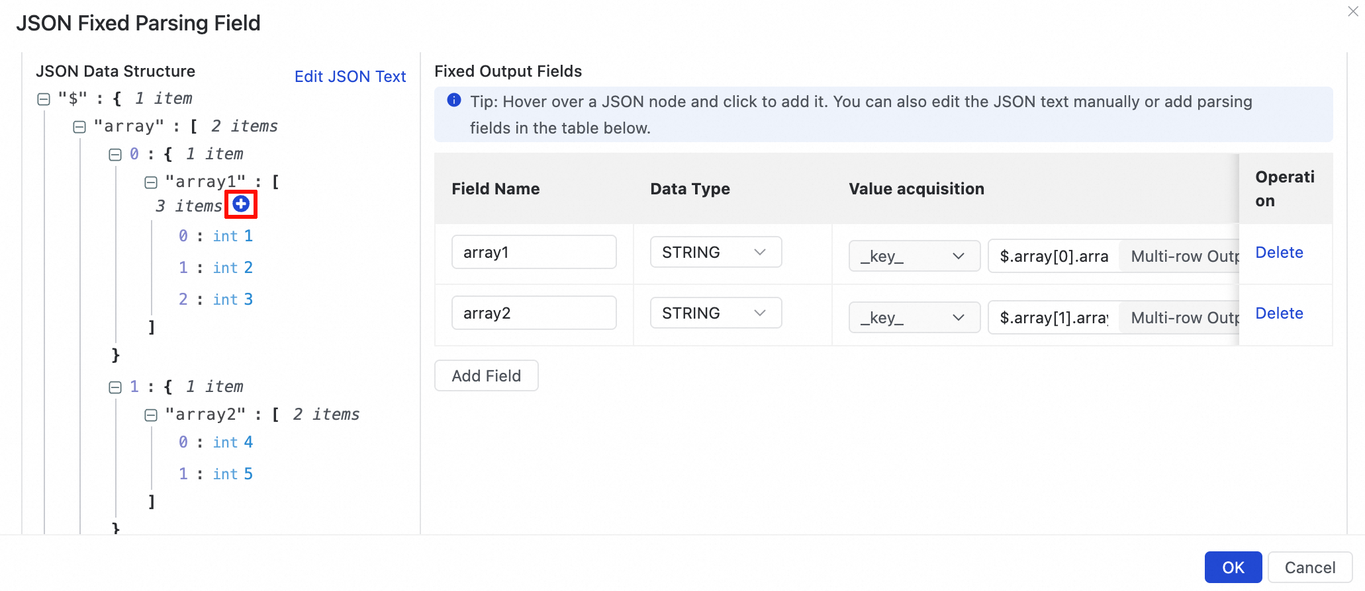
Task: Click the Add Field button
Action: [487, 376]
